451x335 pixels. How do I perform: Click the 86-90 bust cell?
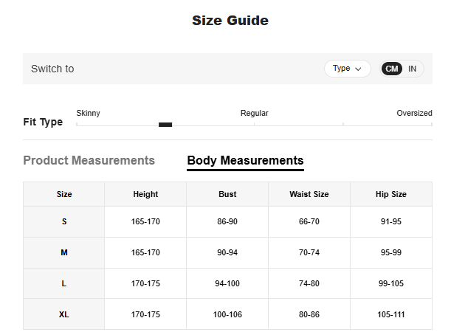[227, 221]
